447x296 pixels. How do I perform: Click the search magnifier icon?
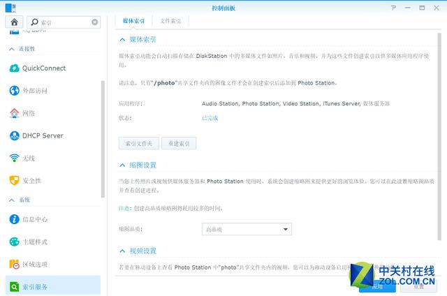click(x=34, y=22)
